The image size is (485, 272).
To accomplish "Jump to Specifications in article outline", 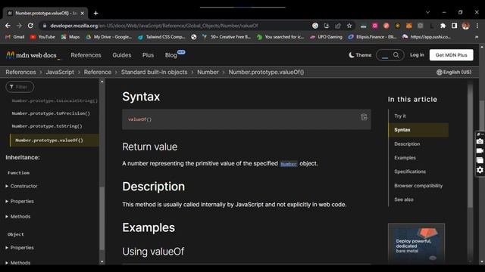I will pos(410,172).
